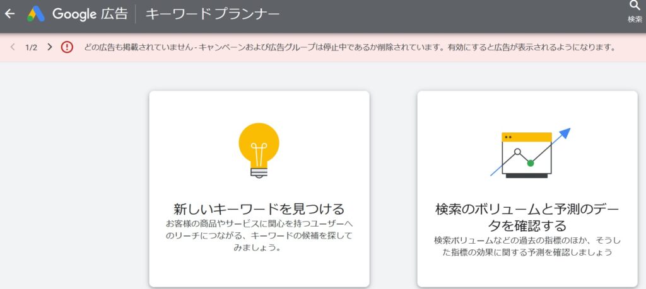Click the description starting お客様の商品やサービス
The image size is (646, 289).
click(259, 236)
